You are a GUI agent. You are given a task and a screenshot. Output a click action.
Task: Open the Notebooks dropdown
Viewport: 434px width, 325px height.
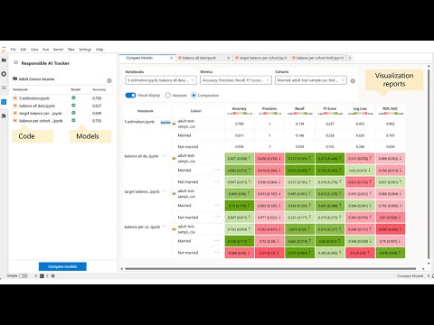[161, 80]
